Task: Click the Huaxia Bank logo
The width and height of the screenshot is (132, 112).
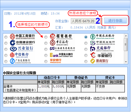Action: pyautogui.click(x=101, y=55)
